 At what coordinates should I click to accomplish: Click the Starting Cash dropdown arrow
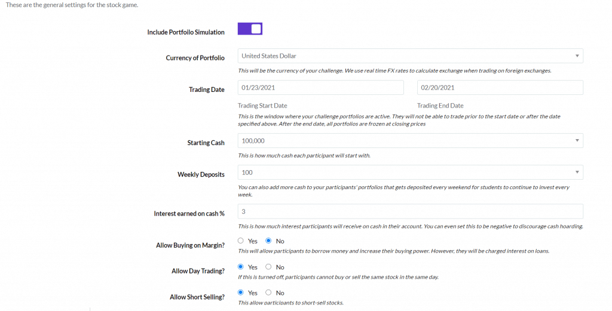coord(577,141)
